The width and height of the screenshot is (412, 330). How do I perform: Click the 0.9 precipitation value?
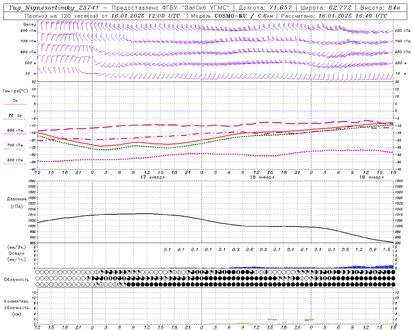[373, 249]
